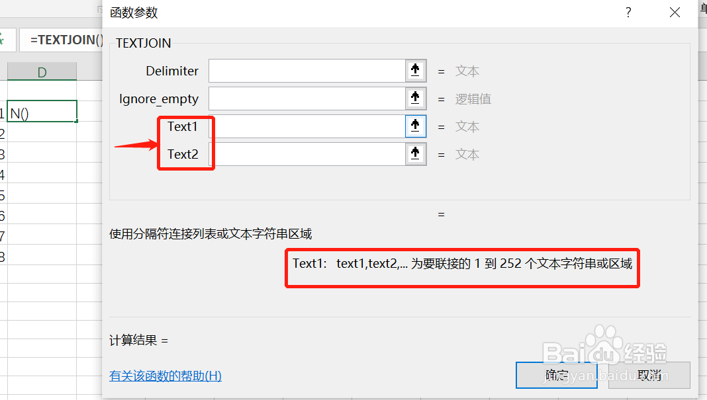
Task: Click the 逻辑值 result hint
Action: (473, 99)
